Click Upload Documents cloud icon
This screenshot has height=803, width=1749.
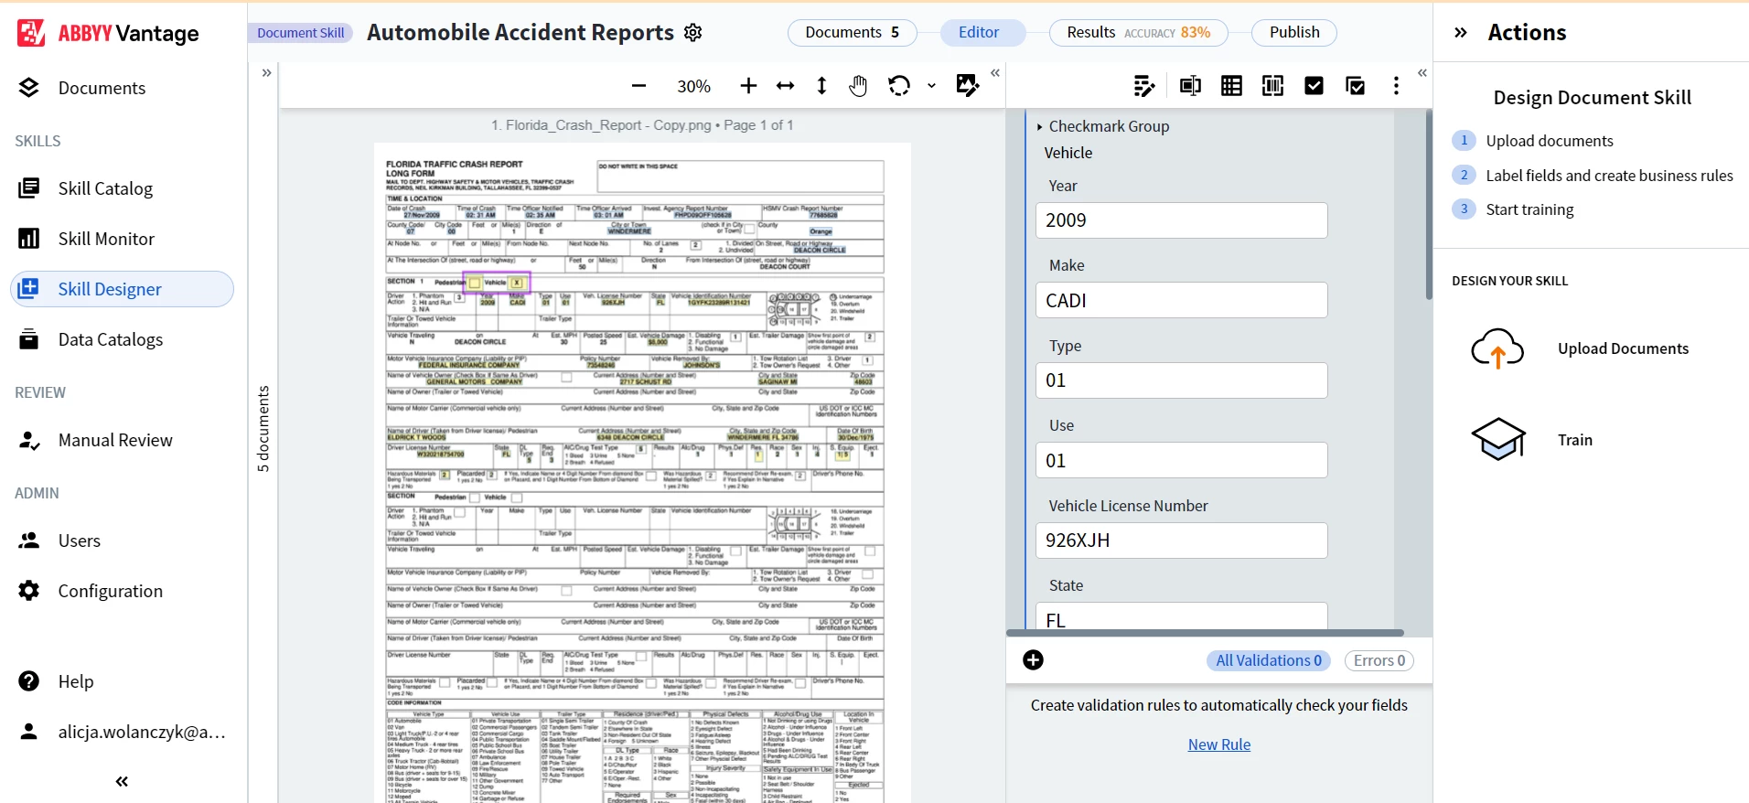pos(1497,348)
